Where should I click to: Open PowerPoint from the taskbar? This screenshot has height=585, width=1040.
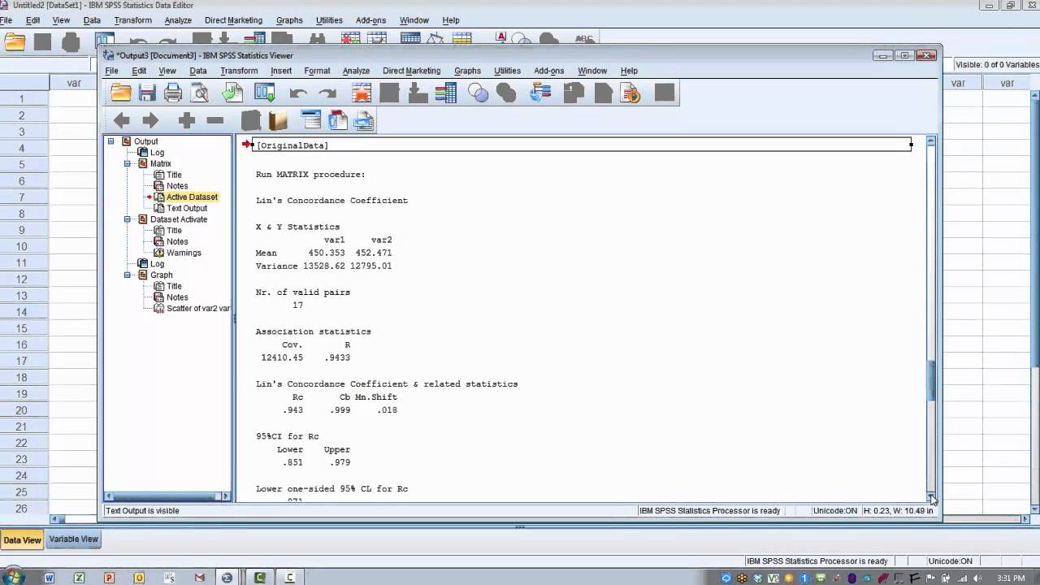click(x=109, y=578)
